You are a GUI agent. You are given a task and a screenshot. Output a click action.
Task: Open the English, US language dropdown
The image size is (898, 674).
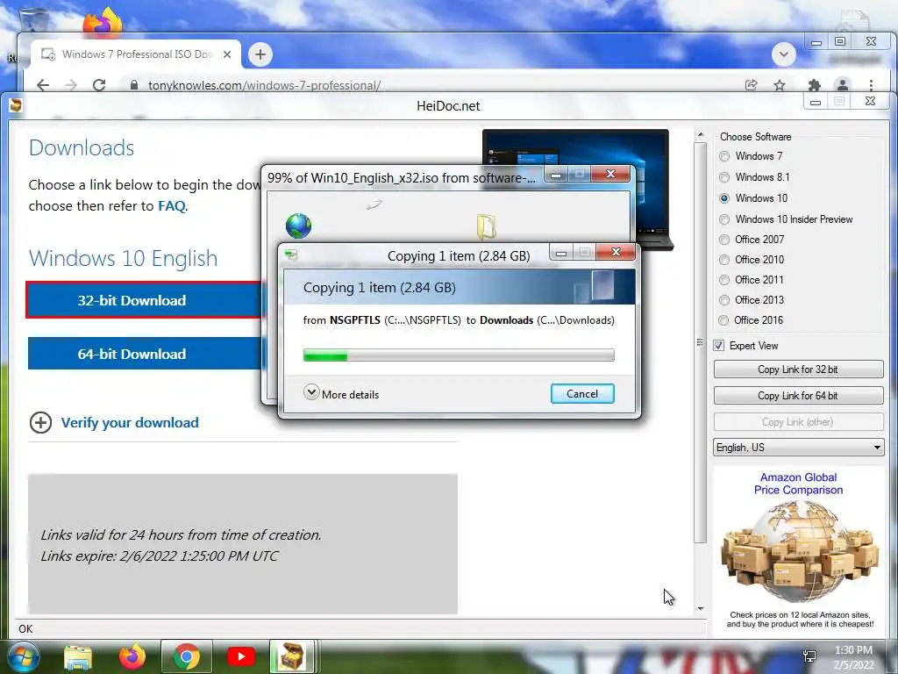click(x=798, y=448)
